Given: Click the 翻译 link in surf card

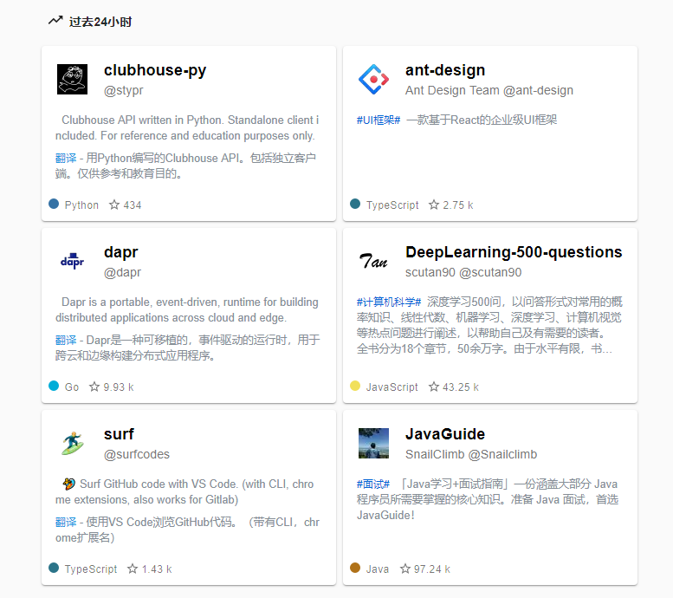Looking at the screenshot, I should (x=66, y=522).
